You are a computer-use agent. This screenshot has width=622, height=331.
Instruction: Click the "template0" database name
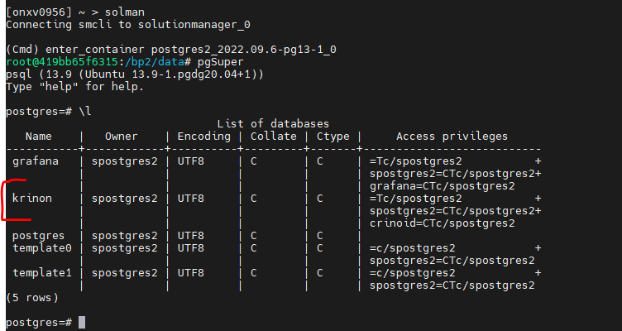coord(42,248)
